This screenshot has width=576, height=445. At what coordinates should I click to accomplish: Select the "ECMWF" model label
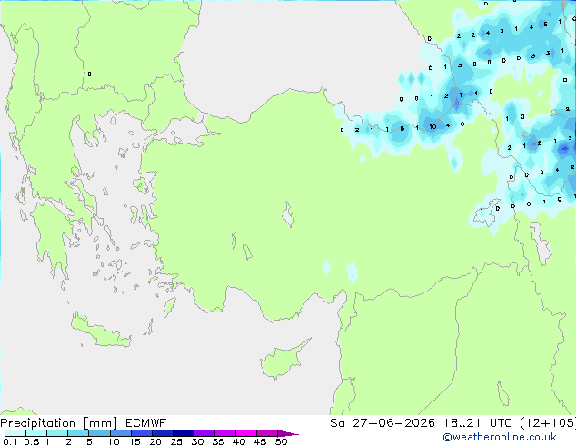[x=146, y=423]
